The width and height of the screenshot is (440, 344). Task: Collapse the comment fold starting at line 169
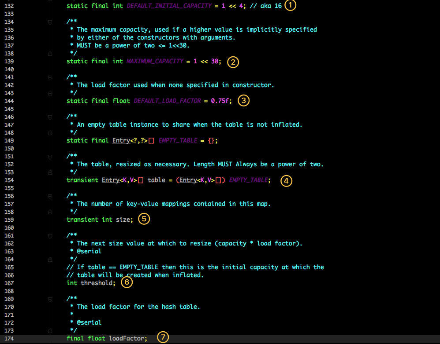(x=50, y=299)
